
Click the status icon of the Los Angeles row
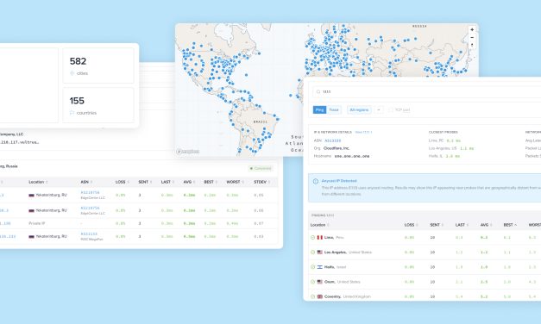[312, 252]
